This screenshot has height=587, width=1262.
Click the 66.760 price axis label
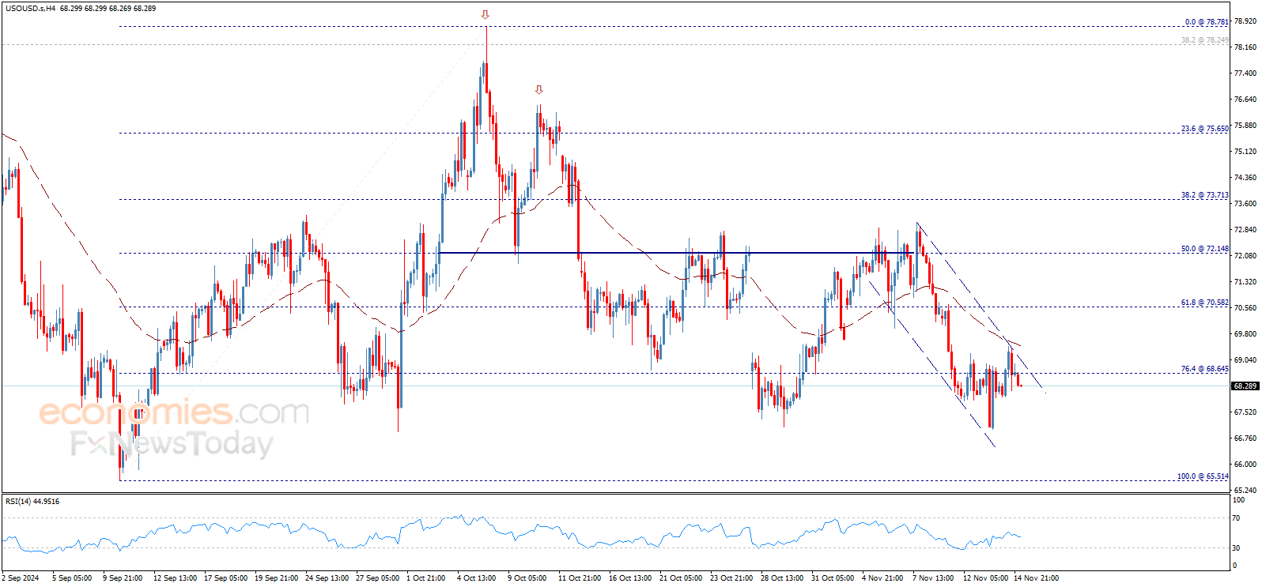(x=1245, y=438)
